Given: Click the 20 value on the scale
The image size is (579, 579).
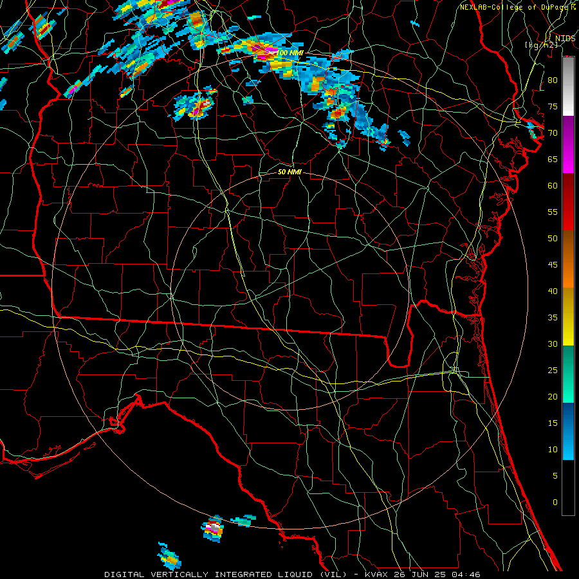Looking at the screenshot, I should click(x=553, y=396).
